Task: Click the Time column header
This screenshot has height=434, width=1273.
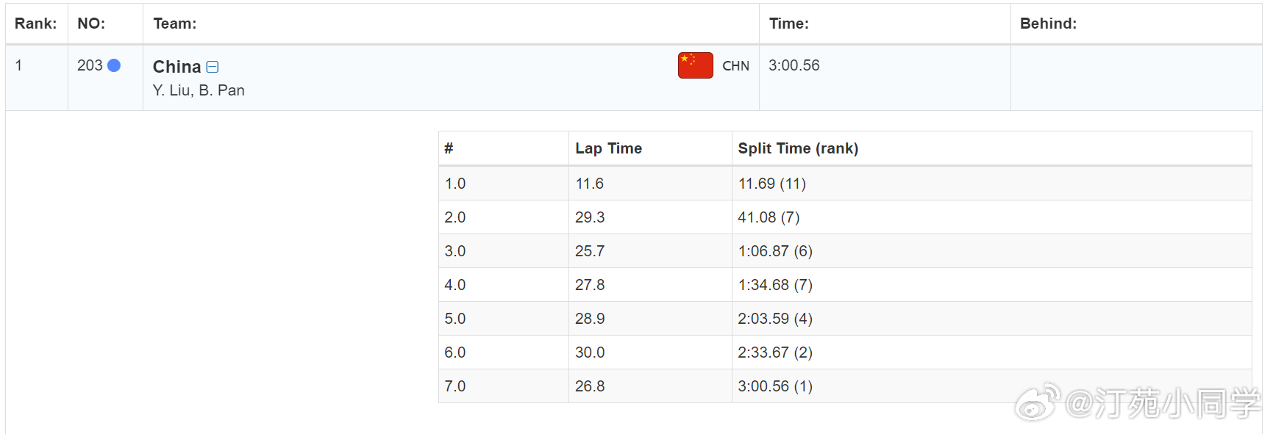Action: click(x=788, y=23)
